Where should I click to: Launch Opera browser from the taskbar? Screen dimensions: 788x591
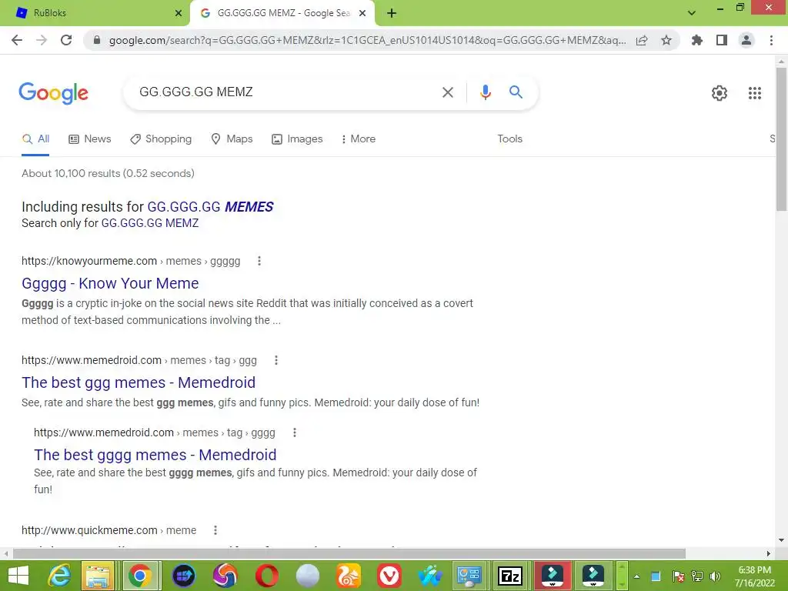click(x=266, y=576)
